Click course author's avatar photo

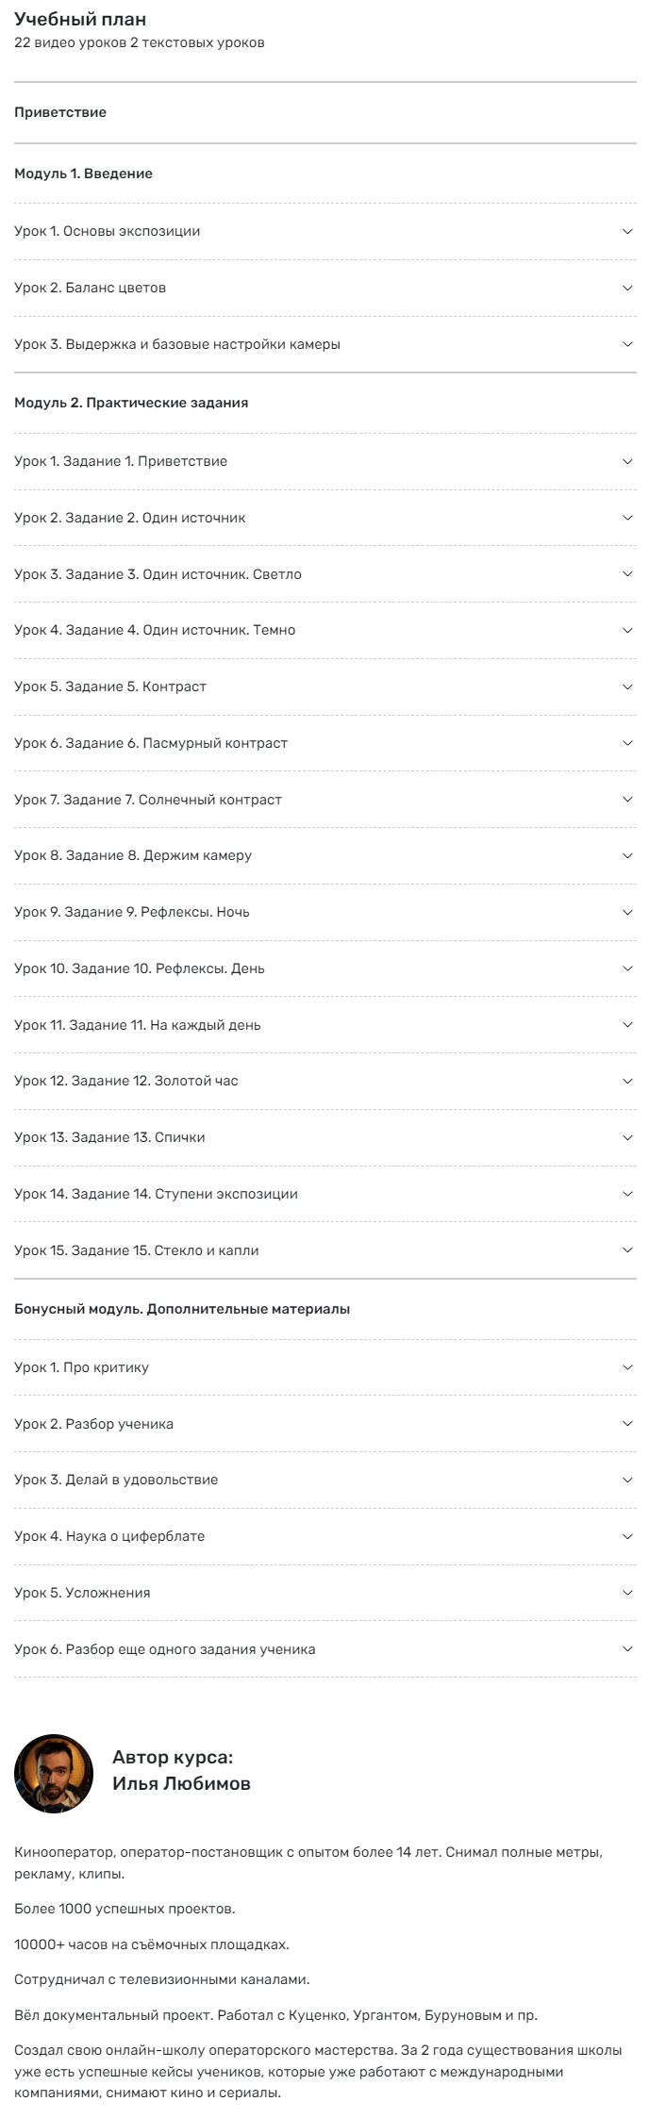(x=54, y=1773)
